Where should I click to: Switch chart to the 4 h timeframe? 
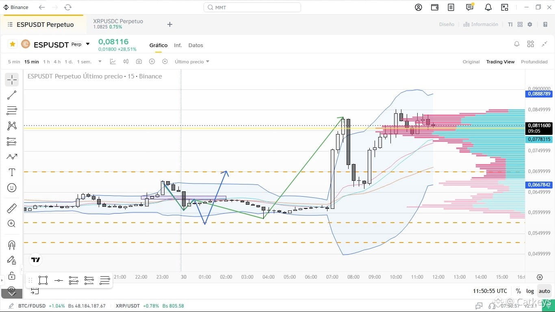point(57,62)
